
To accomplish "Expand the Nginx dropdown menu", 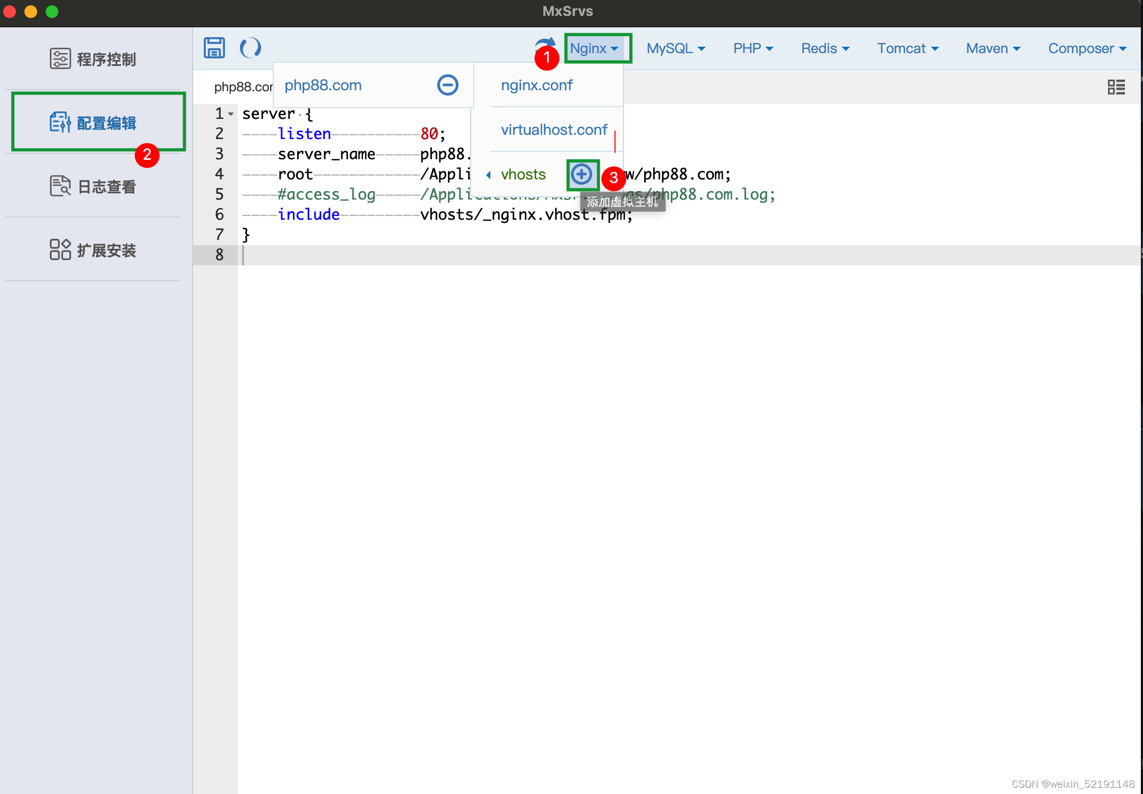I will tap(594, 48).
